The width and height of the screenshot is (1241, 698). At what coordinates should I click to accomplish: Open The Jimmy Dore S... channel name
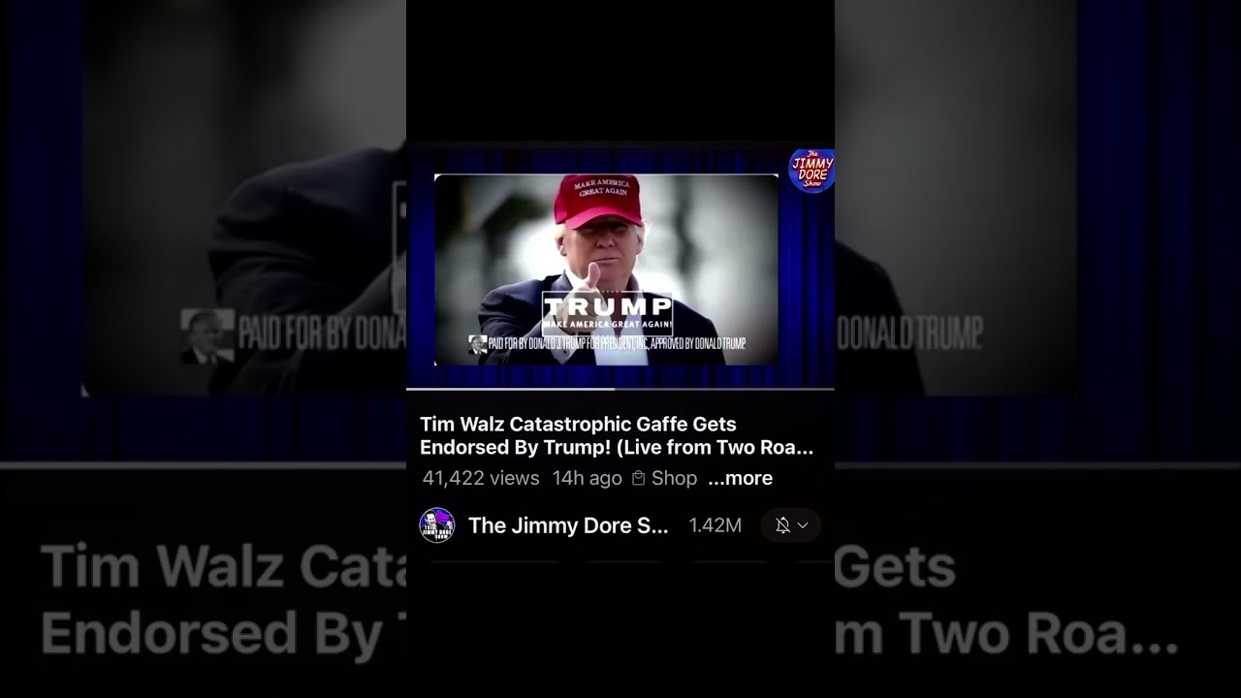click(568, 525)
